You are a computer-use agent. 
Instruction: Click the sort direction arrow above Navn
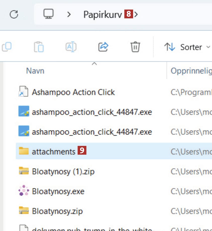point(94,64)
